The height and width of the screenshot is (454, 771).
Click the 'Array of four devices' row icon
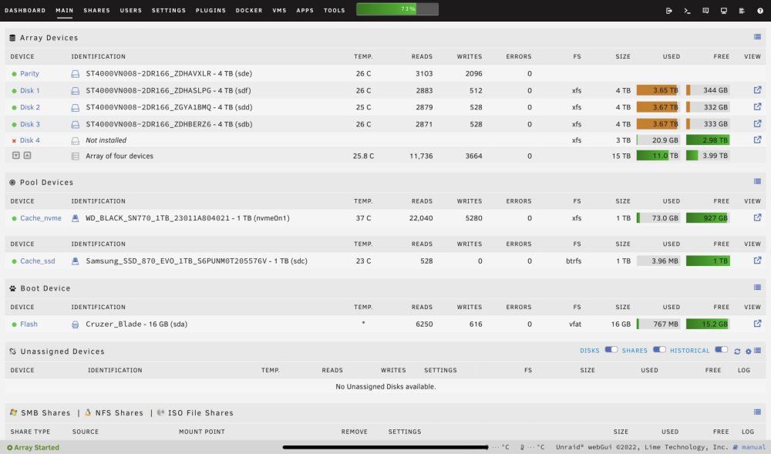(76, 156)
